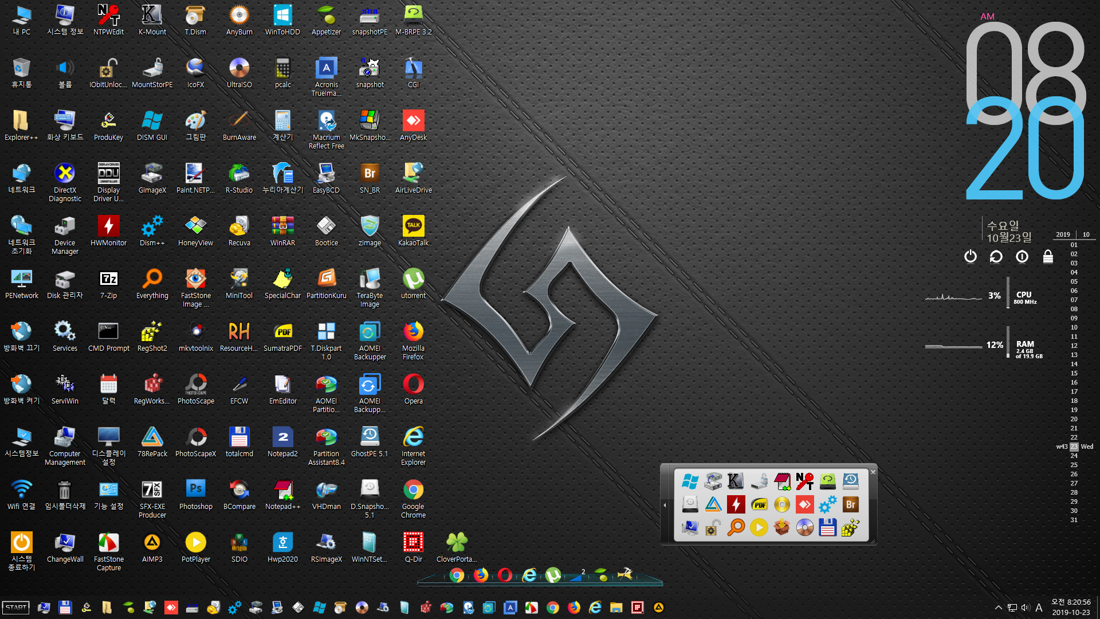Click the lock widget icon
Viewport: 1100px width, 619px height.
1048,256
